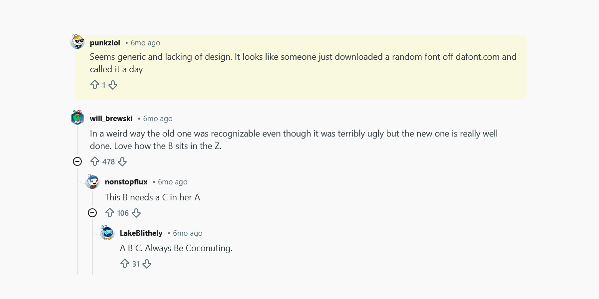599x299 pixels.
Task: Upvote punkzlol's comment about dafont.com
Action: (x=95, y=85)
